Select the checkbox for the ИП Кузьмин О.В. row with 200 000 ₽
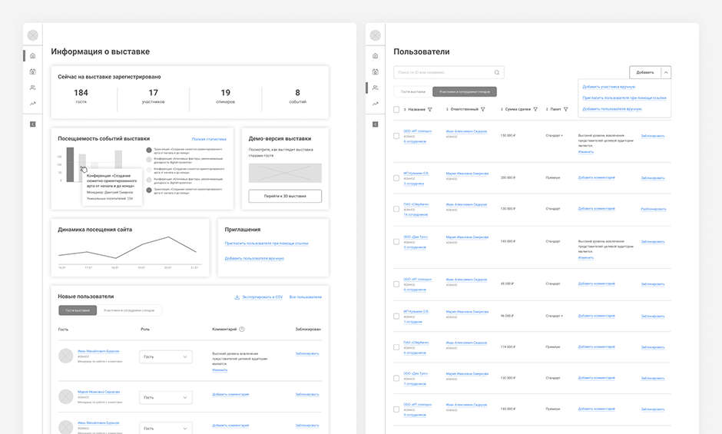The width and height of the screenshot is (722, 434). (x=396, y=177)
